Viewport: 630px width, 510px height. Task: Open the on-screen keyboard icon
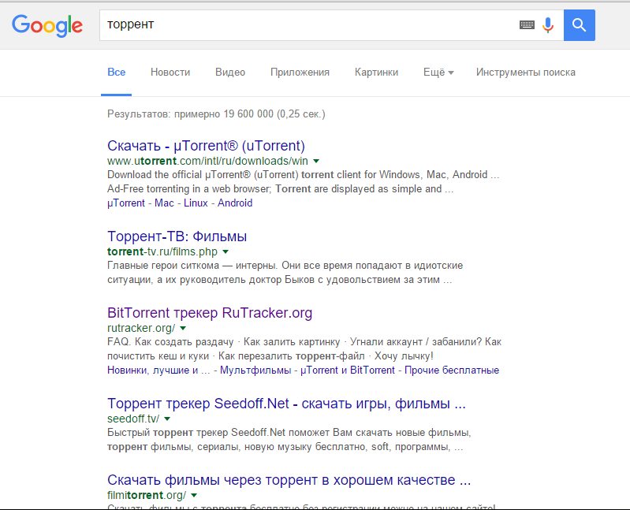coord(527,25)
